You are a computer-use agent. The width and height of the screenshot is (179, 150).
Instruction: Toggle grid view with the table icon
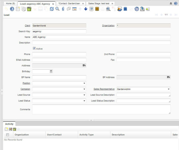75,9
